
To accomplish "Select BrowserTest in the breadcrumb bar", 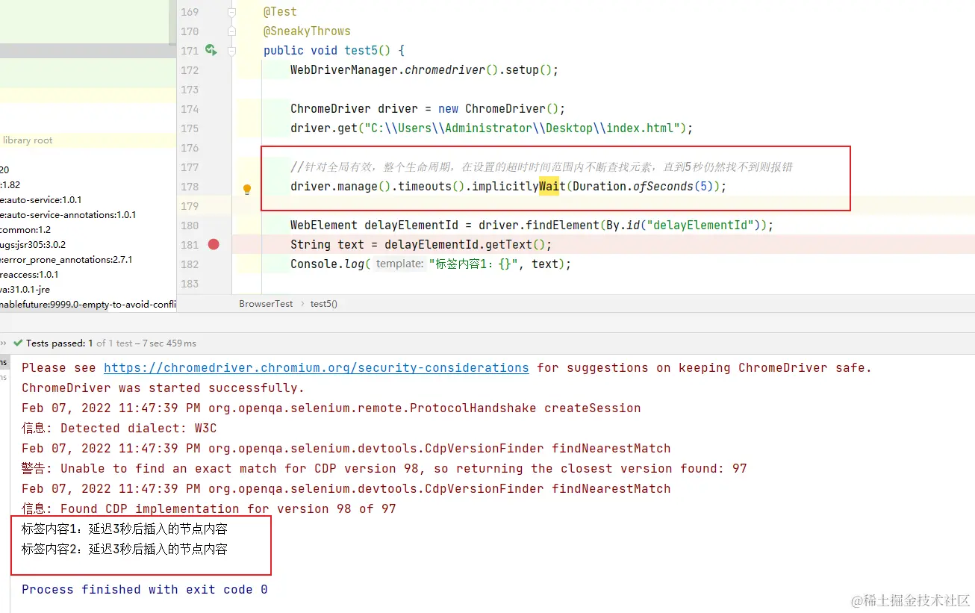I will point(266,304).
